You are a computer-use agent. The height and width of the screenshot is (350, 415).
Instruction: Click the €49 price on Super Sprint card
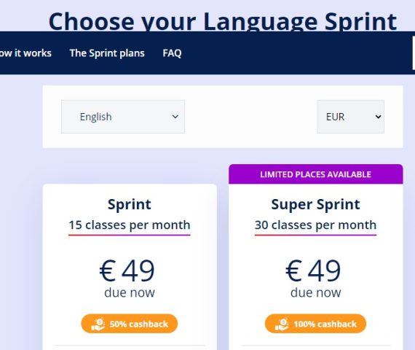pos(313,271)
